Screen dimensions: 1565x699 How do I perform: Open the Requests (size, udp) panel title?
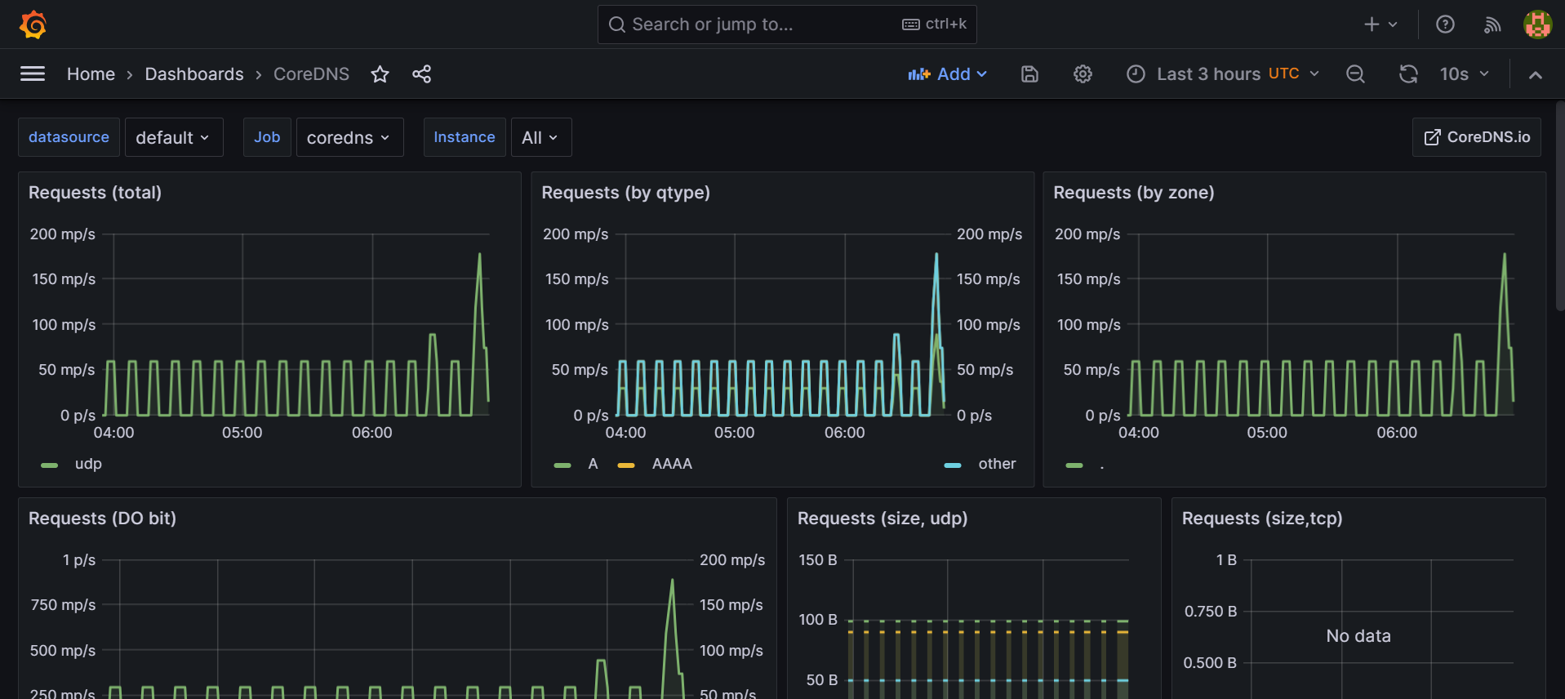pyautogui.click(x=882, y=519)
